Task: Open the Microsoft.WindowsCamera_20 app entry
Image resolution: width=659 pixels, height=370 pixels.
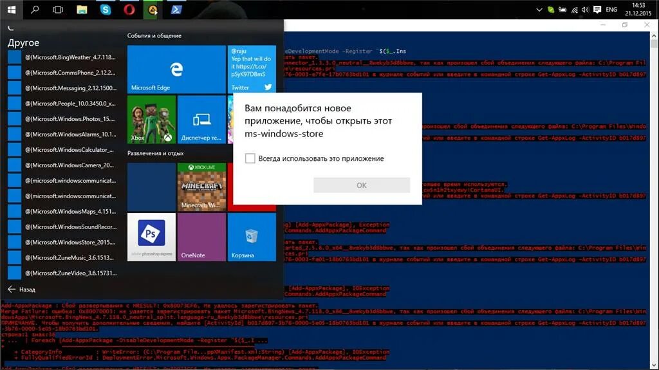Action: pyautogui.click(x=62, y=165)
